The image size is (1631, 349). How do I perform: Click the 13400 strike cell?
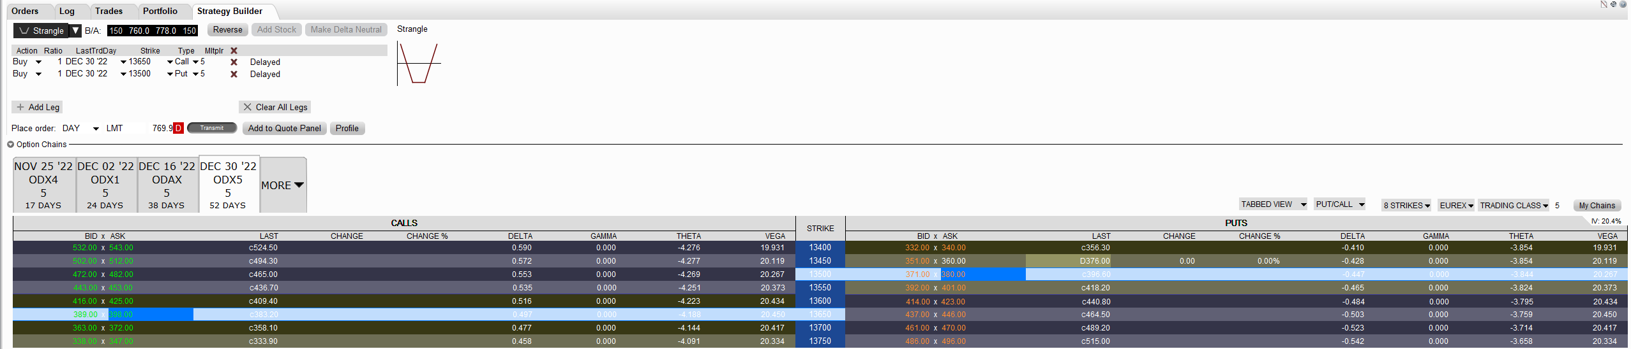click(x=820, y=248)
